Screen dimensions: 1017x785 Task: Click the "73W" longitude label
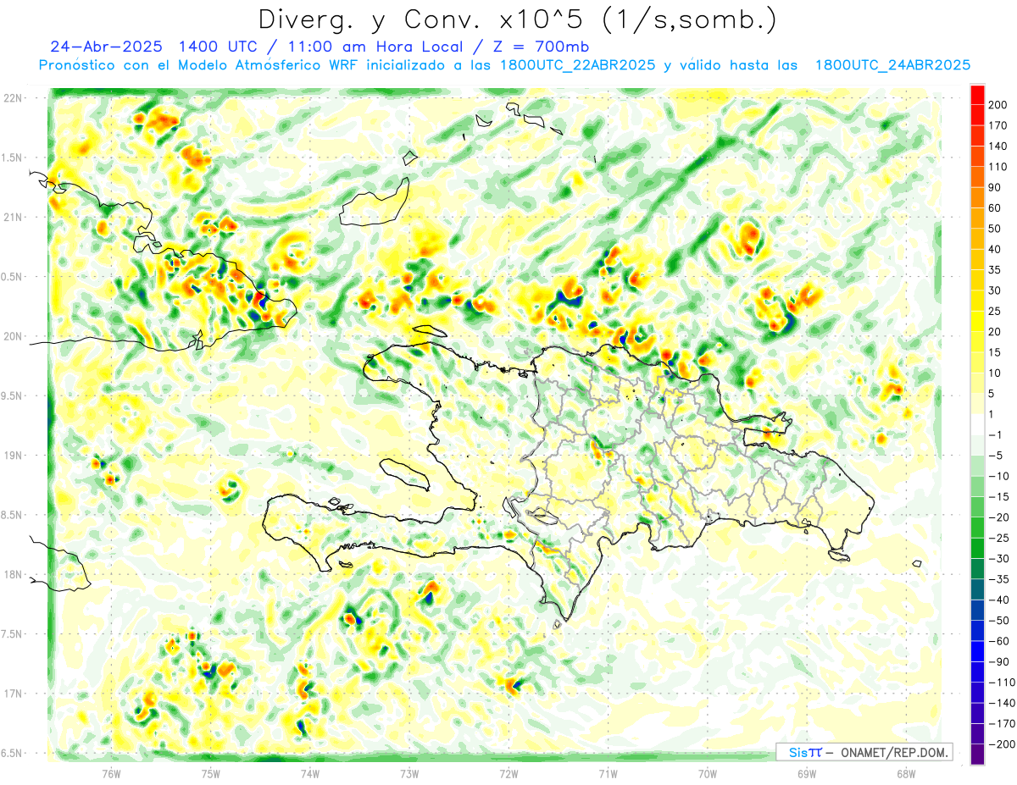(409, 774)
